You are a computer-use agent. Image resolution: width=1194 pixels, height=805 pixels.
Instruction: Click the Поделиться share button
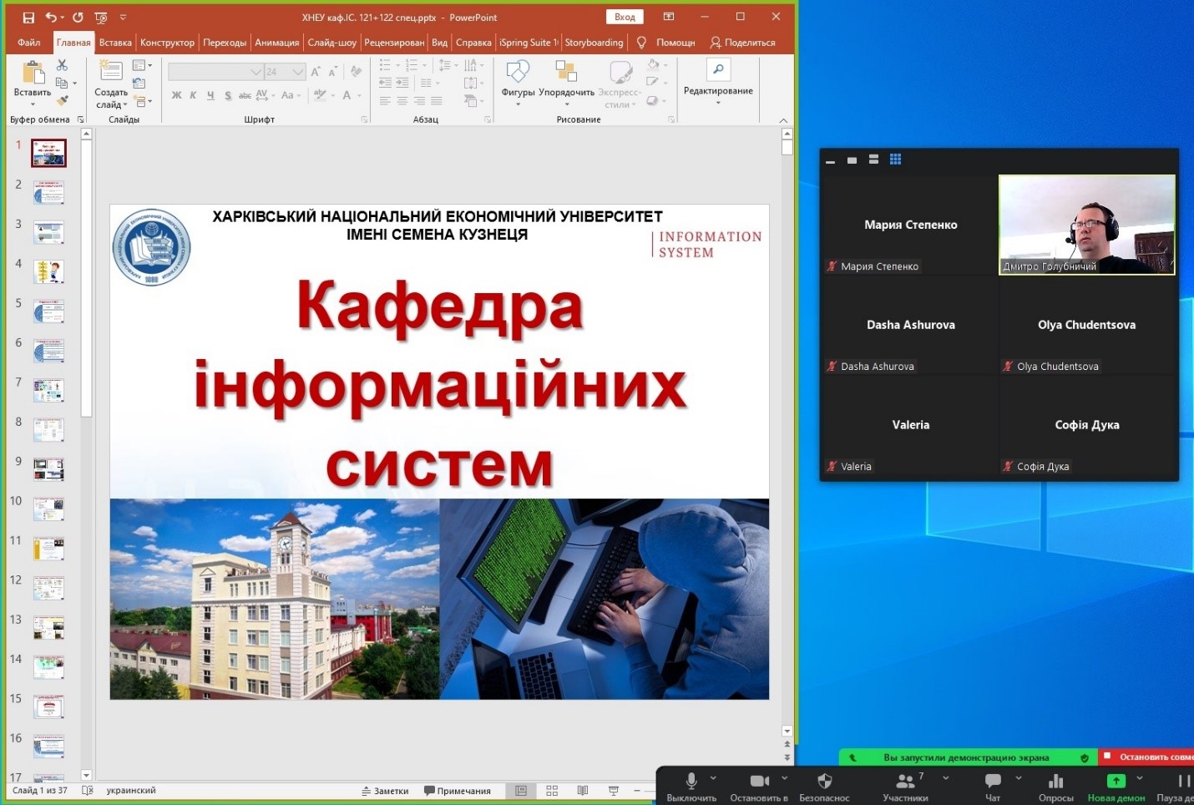[x=742, y=43]
